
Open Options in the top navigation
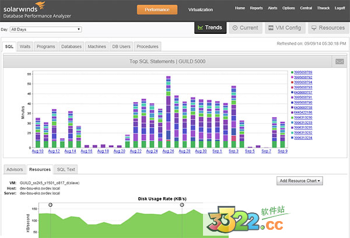point(289,8)
